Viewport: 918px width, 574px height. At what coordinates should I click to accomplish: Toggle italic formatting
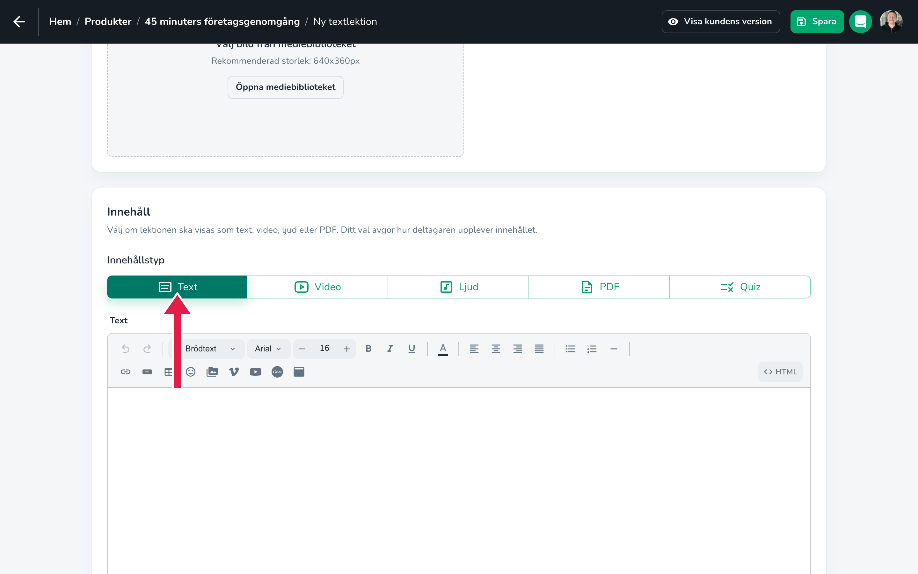click(x=390, y=349)
